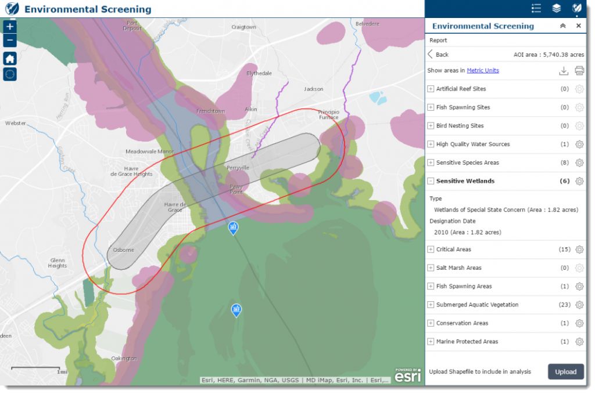
Task: Open settings gear for Artificial Reef Sites
Action: (579, 89)
